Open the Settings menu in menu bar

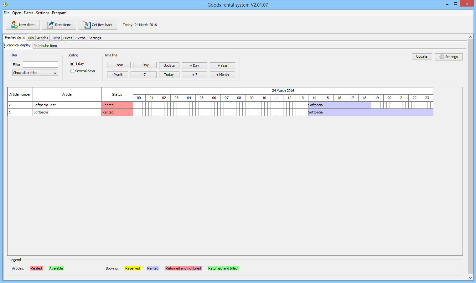click(x=43, y=13)
